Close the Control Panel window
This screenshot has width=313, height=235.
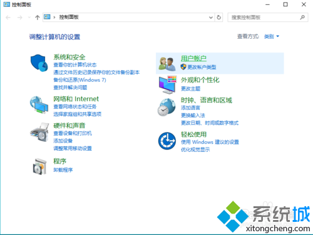pyautogui.click(x=304, y=4)
